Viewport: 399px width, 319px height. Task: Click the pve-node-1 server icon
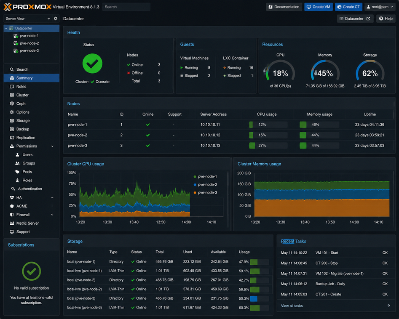coord(16,36)
